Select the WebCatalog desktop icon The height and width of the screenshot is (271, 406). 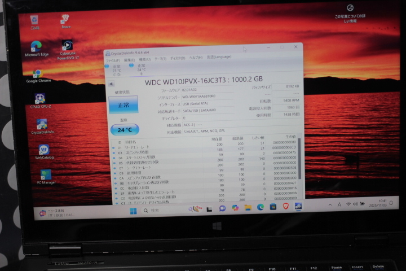click(x=45, y=152)
